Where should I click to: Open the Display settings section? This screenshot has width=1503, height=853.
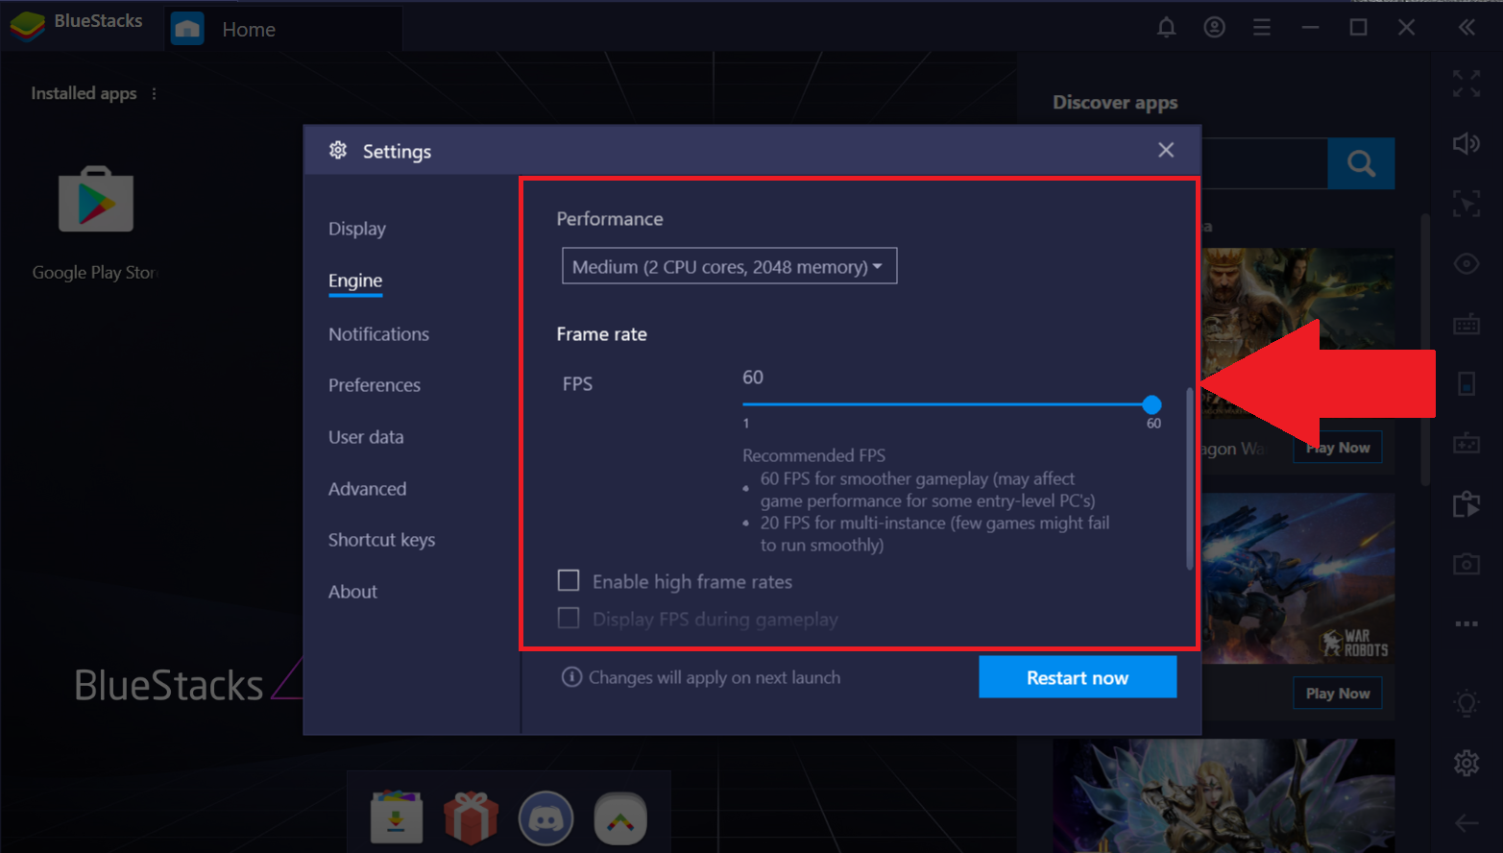click(357, 229)
